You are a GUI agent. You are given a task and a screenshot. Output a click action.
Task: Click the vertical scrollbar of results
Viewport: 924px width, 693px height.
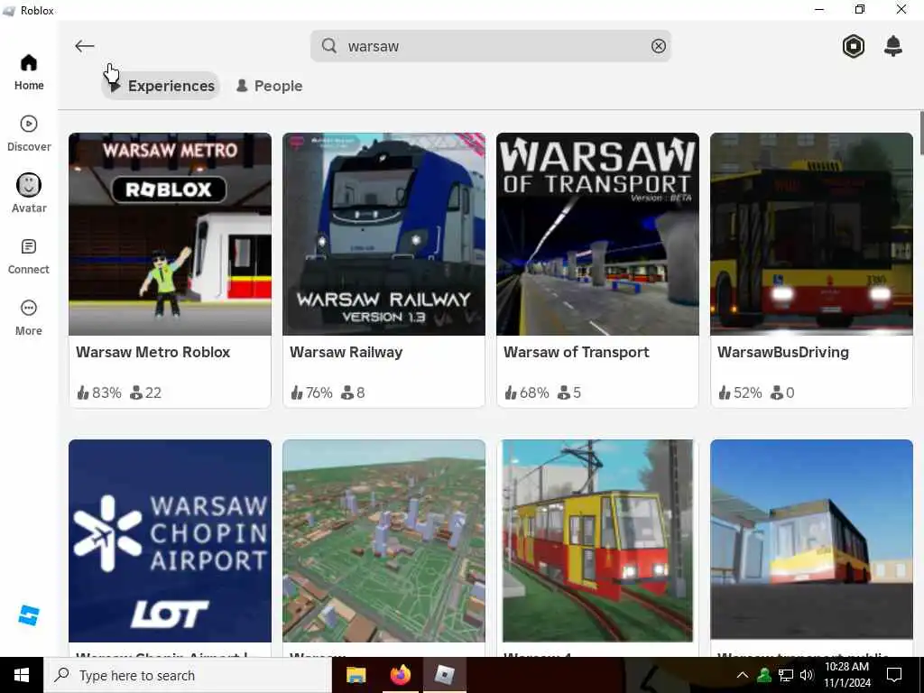[920, 132]
